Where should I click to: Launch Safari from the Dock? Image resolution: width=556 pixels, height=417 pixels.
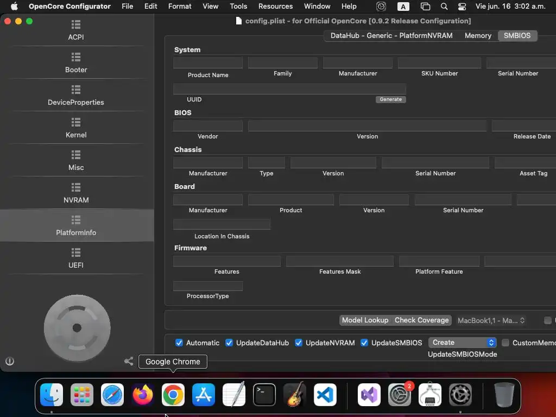pyautogui.click(x=112, y=395)
